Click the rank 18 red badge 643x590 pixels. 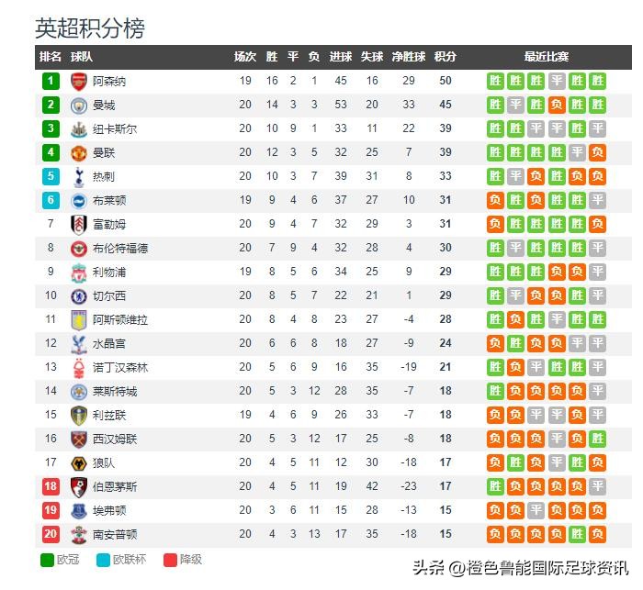click(x=50, y=486)
